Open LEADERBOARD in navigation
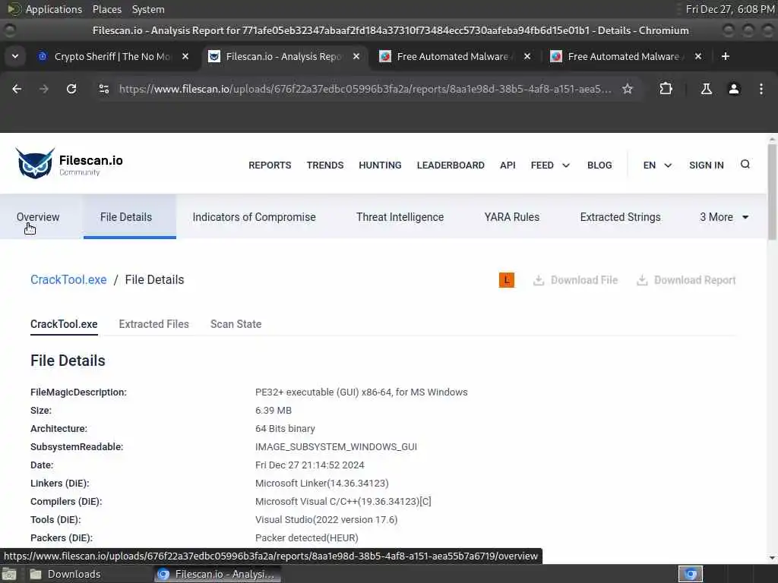Viewport: 778px width, 583px height. point(451,165)
